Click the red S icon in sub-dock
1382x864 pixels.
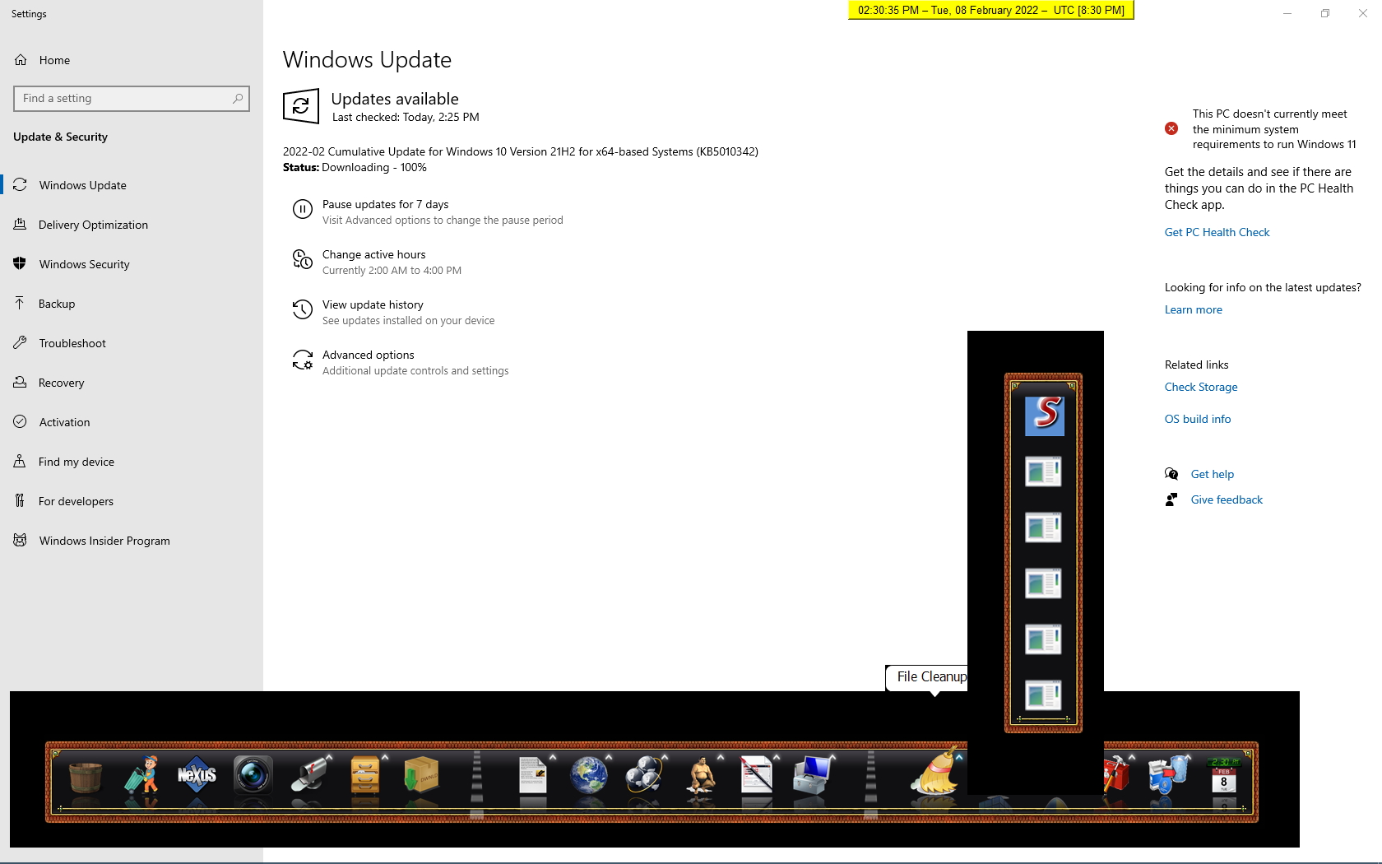(1044, 415)
